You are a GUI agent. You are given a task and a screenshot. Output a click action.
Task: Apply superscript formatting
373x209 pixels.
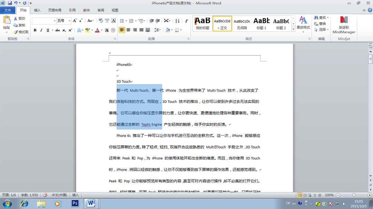click(70, 30)
